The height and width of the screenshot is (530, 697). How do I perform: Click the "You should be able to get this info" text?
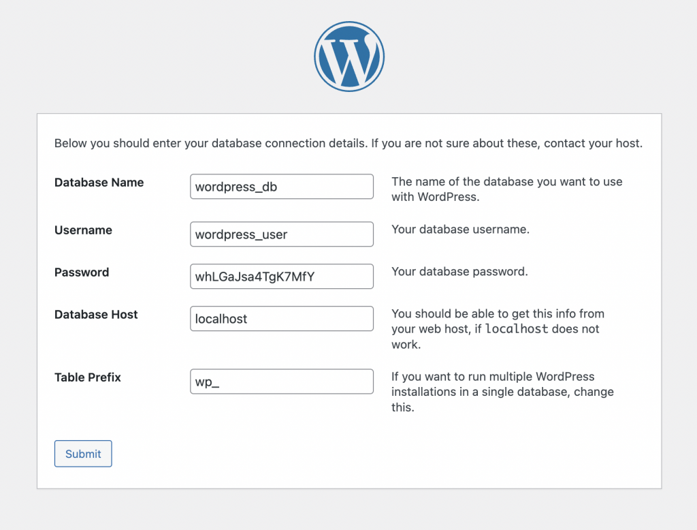tap(498, 314)
